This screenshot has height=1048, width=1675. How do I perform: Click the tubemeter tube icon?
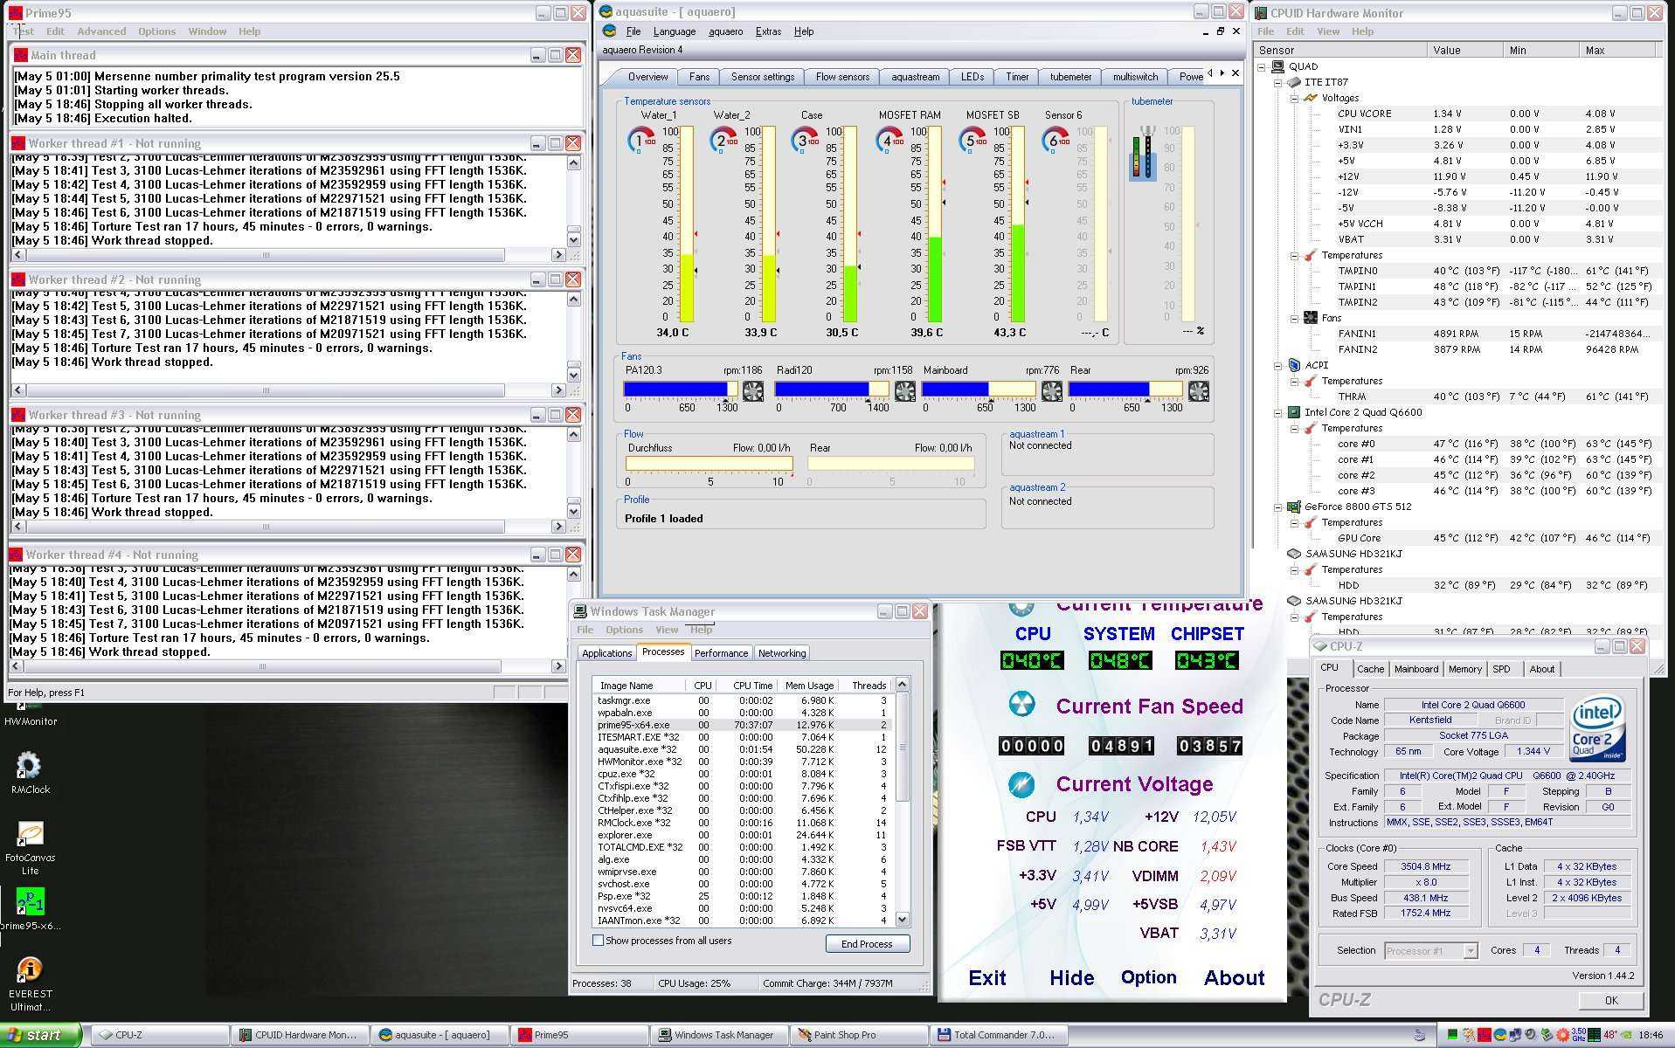click(1144, 154)
